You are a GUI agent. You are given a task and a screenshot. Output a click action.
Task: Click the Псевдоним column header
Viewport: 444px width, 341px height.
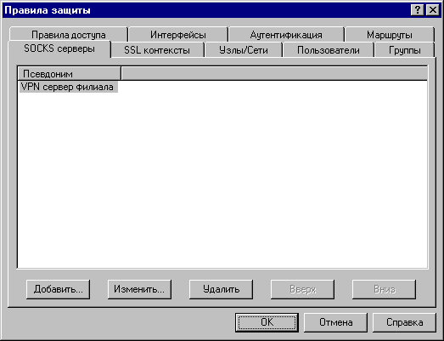(x=70, y=74)
